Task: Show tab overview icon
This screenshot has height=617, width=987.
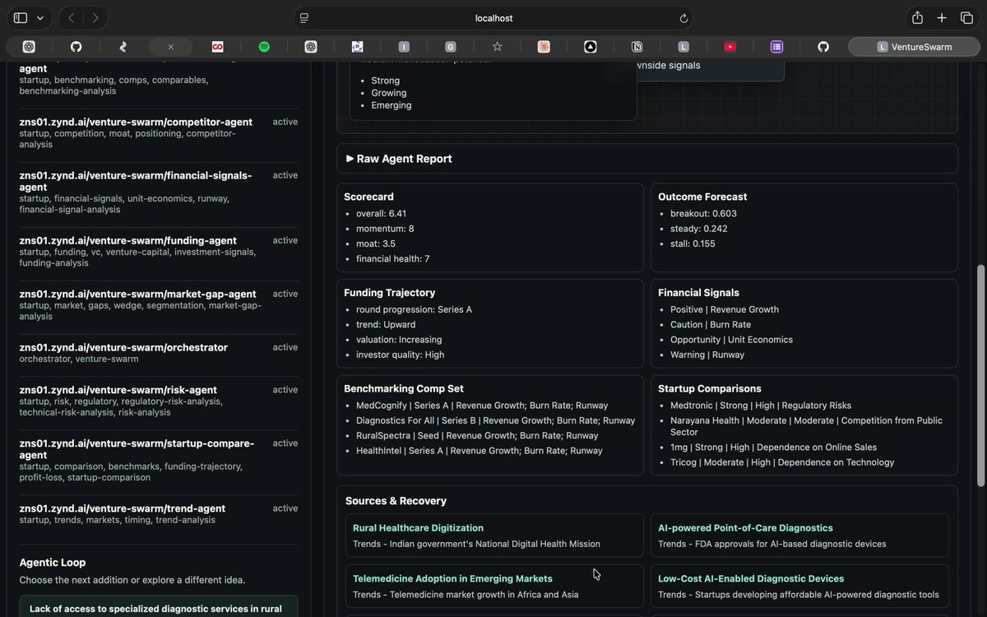Action: [966, 18]
